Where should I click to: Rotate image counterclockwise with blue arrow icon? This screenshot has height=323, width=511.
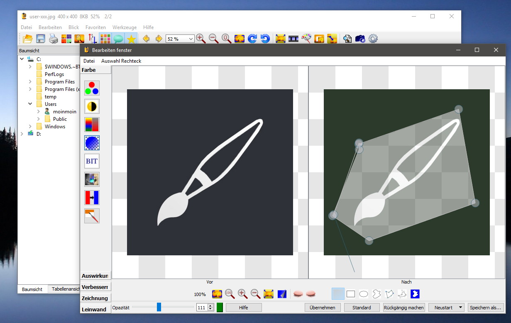point(265,39)
